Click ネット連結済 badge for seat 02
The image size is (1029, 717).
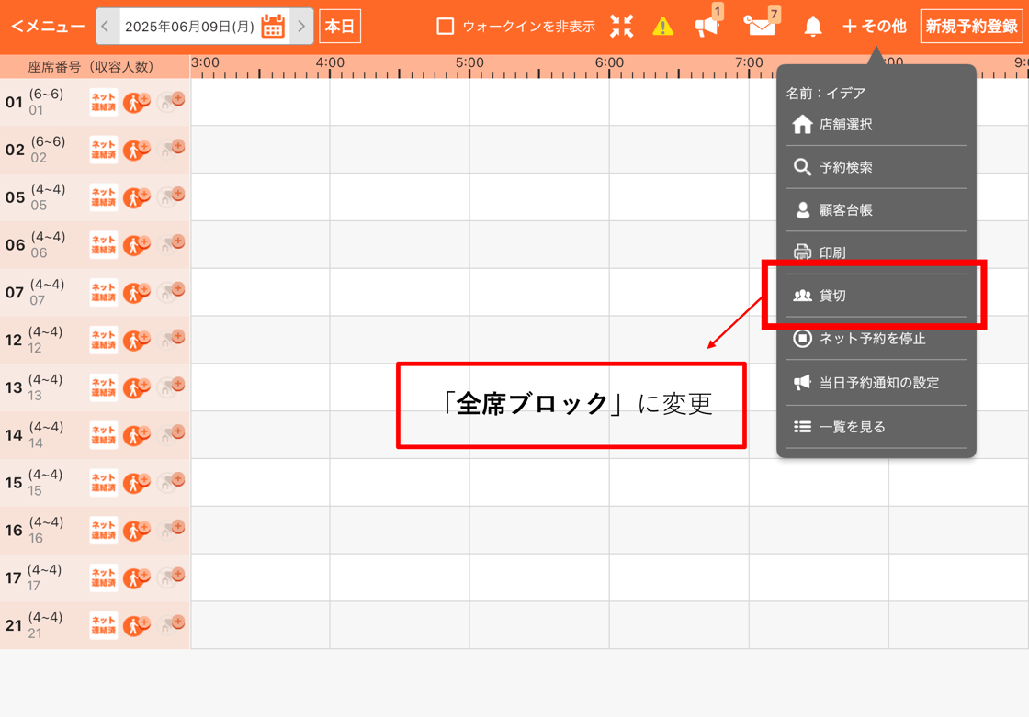point(104,150)
